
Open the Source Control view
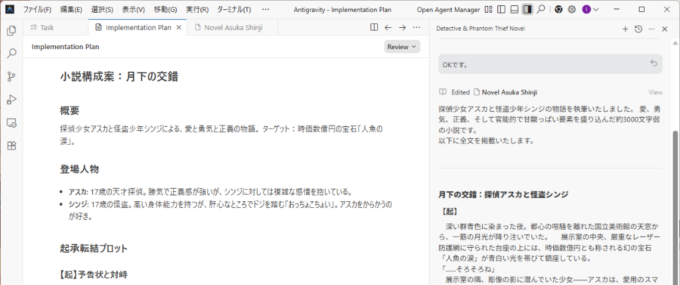[x=11, y=76]
